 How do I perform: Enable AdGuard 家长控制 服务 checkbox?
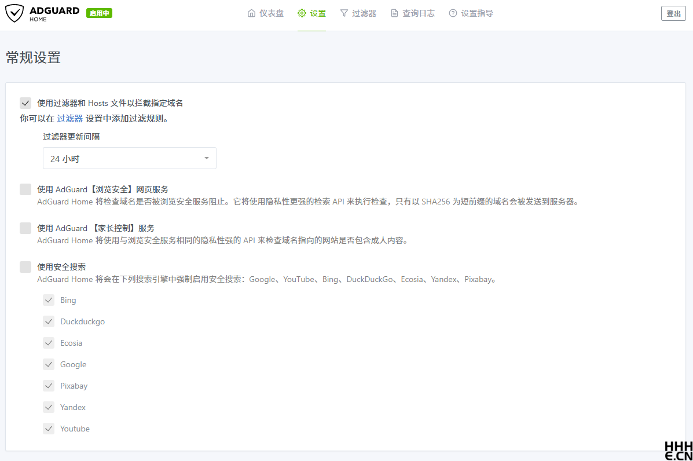(x=25, y=228)
